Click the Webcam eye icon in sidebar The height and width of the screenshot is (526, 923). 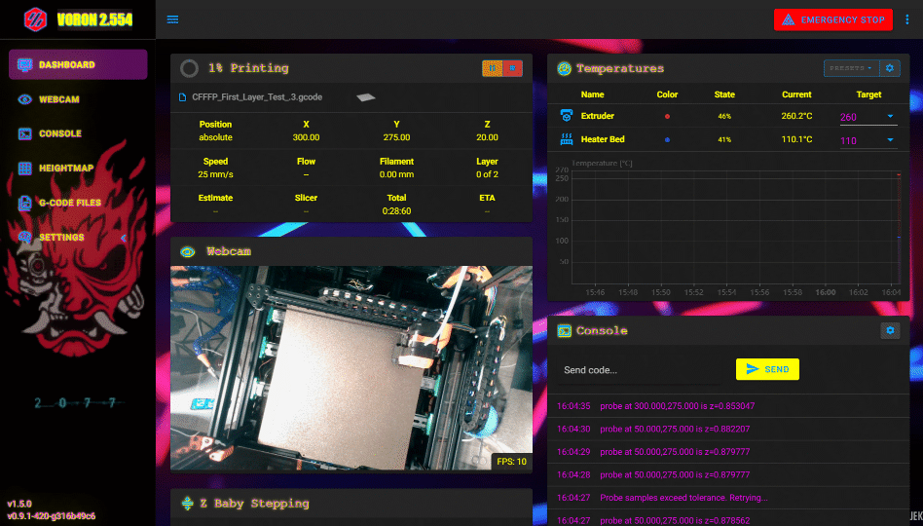pos(24,99)
